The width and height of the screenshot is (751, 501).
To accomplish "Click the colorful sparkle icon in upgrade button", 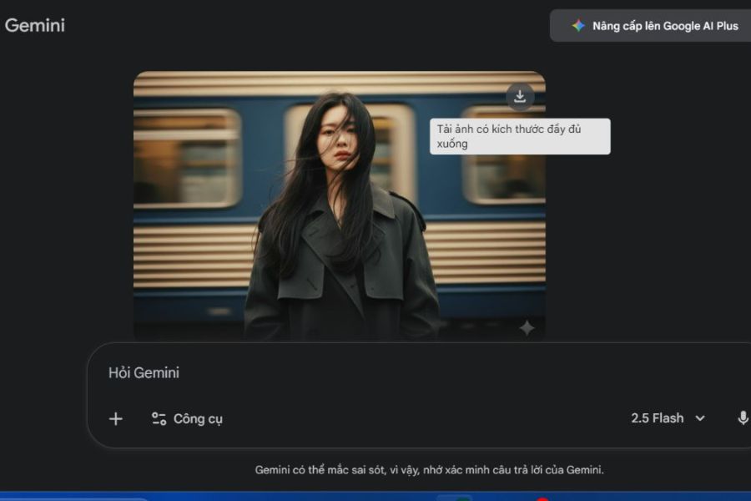I will [x=578, y=26].
